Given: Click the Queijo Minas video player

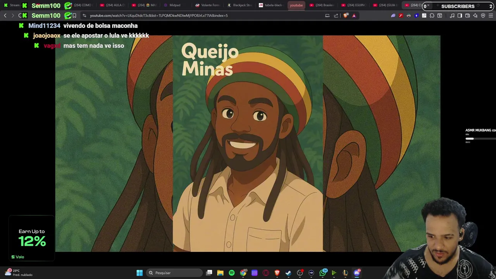Looking at the screenshot, I should [x=248, y=143].
